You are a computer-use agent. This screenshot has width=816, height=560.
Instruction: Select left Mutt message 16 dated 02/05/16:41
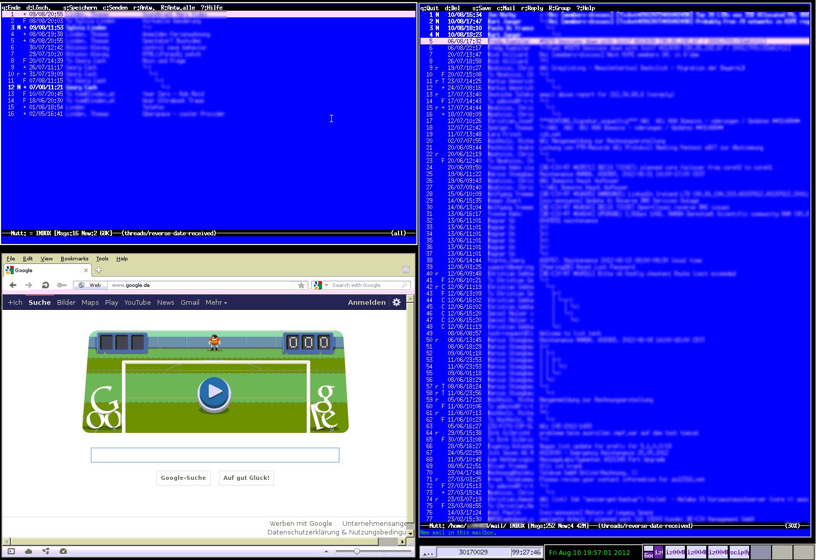[x=209, y=114]
